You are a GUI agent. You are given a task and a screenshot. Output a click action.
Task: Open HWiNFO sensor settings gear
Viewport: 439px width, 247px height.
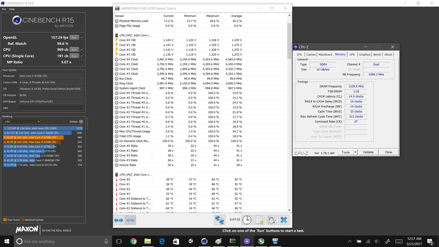(271, 220)
